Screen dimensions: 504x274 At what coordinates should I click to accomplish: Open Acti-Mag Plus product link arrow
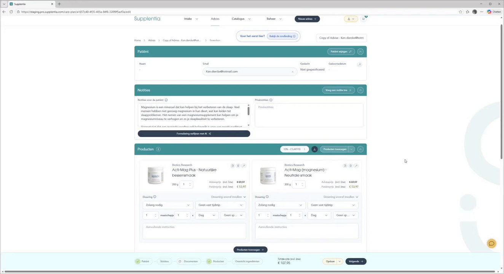(244, 166)
